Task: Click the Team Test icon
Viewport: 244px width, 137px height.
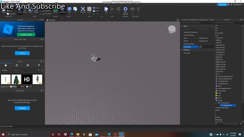Action: pyautogui.click(x=132, y=9)
